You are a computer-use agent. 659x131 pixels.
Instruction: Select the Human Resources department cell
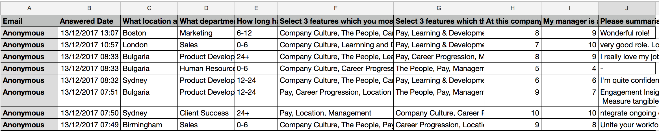(206, 68)
